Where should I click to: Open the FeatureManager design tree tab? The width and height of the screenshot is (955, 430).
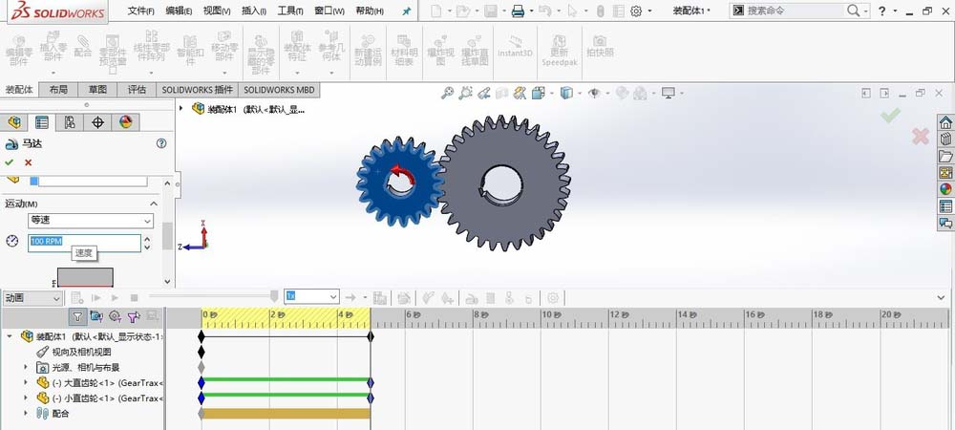[x=14, y=122]
